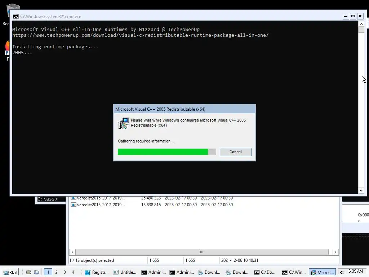Open 7-Zip C:\Do... taskbar item
The image size is (369, 277).
point(265,272)
